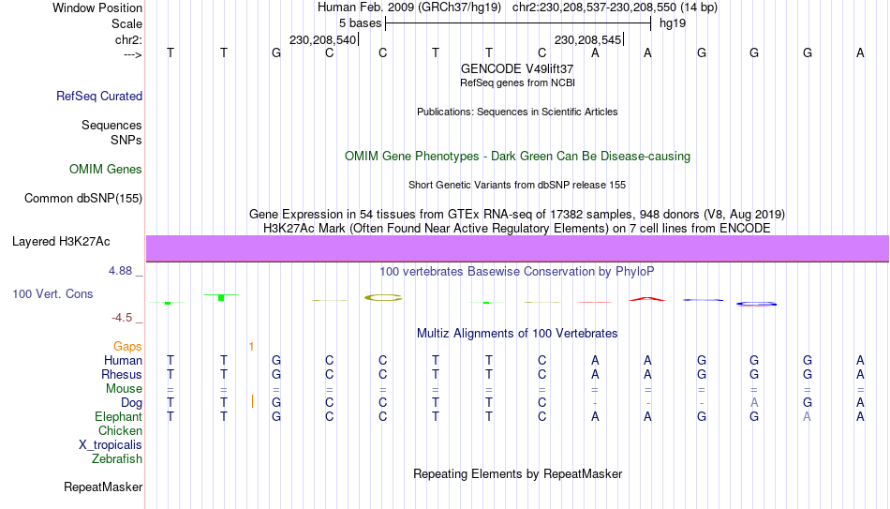Click the -4.5 PhyloP lower scale value
Screen dimensions: 890x509
pyautogui.click(x=122, y=318)
